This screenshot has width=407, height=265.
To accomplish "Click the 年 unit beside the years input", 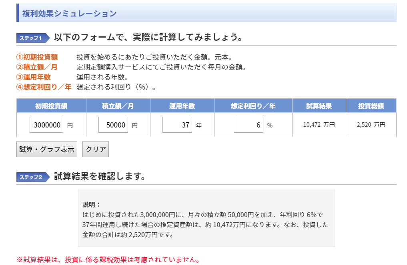I will coord(199,126).
